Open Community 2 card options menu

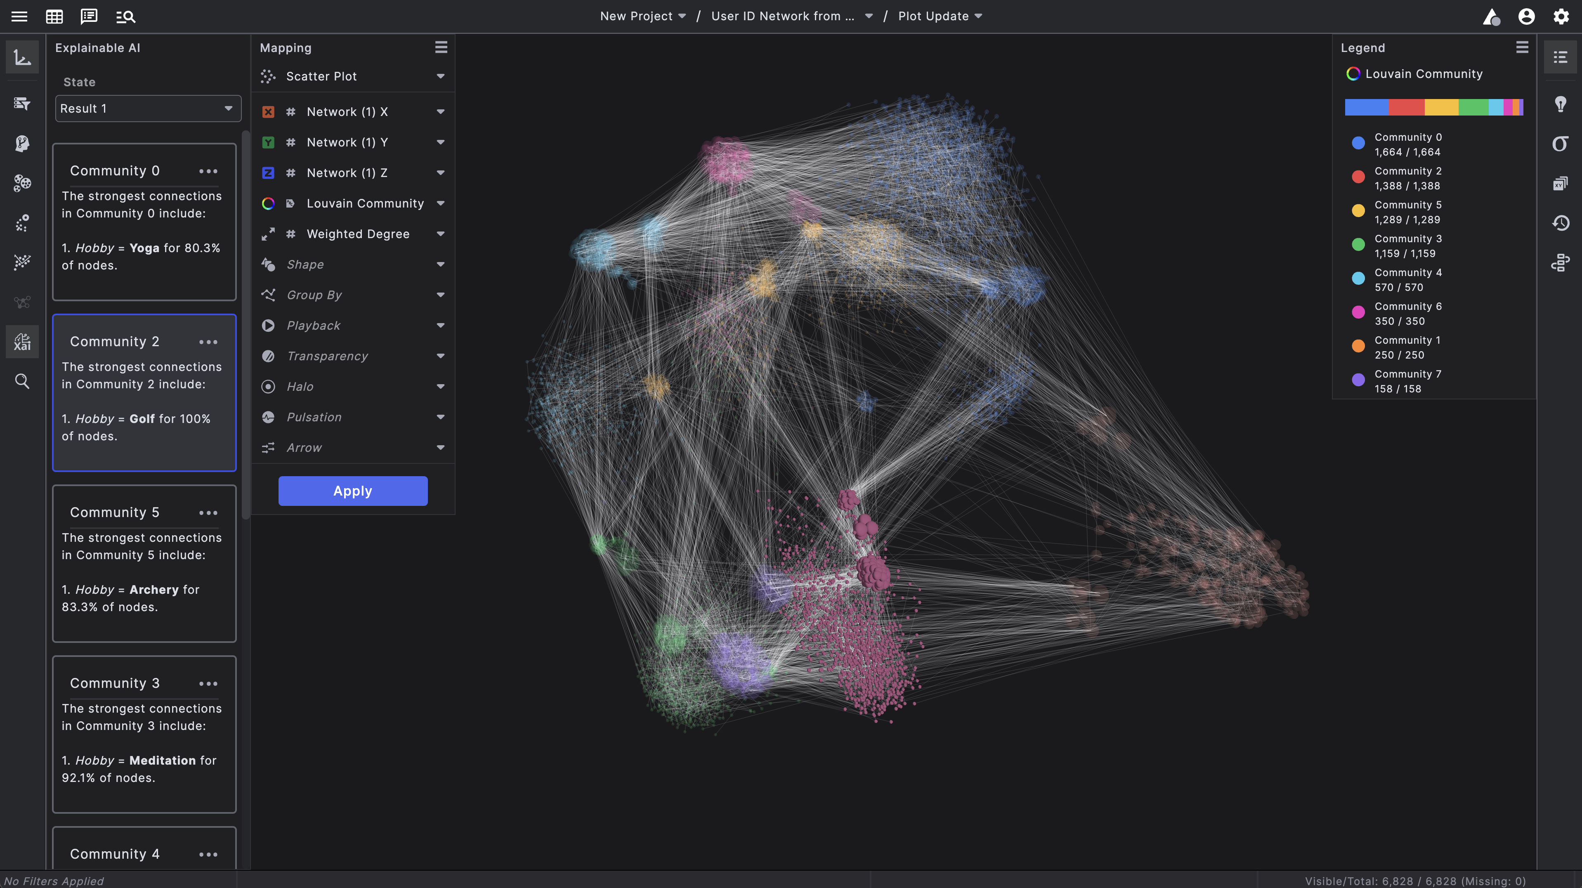point(208,342)
